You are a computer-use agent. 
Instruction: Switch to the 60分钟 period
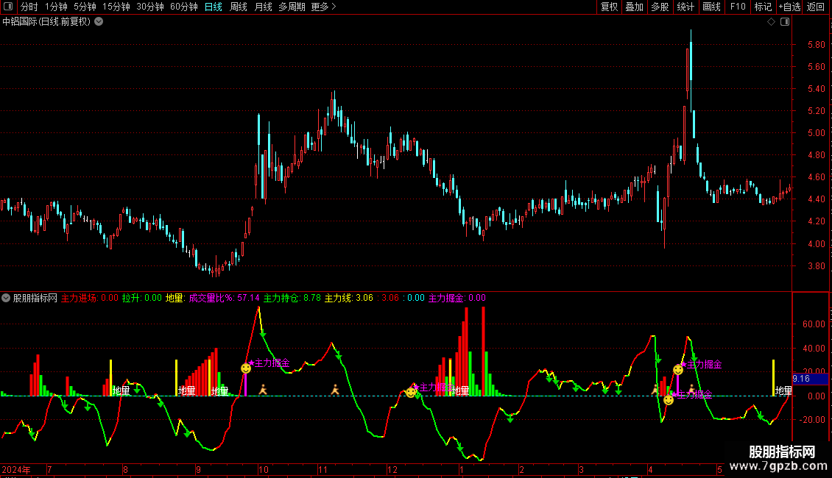coord(183,7)
